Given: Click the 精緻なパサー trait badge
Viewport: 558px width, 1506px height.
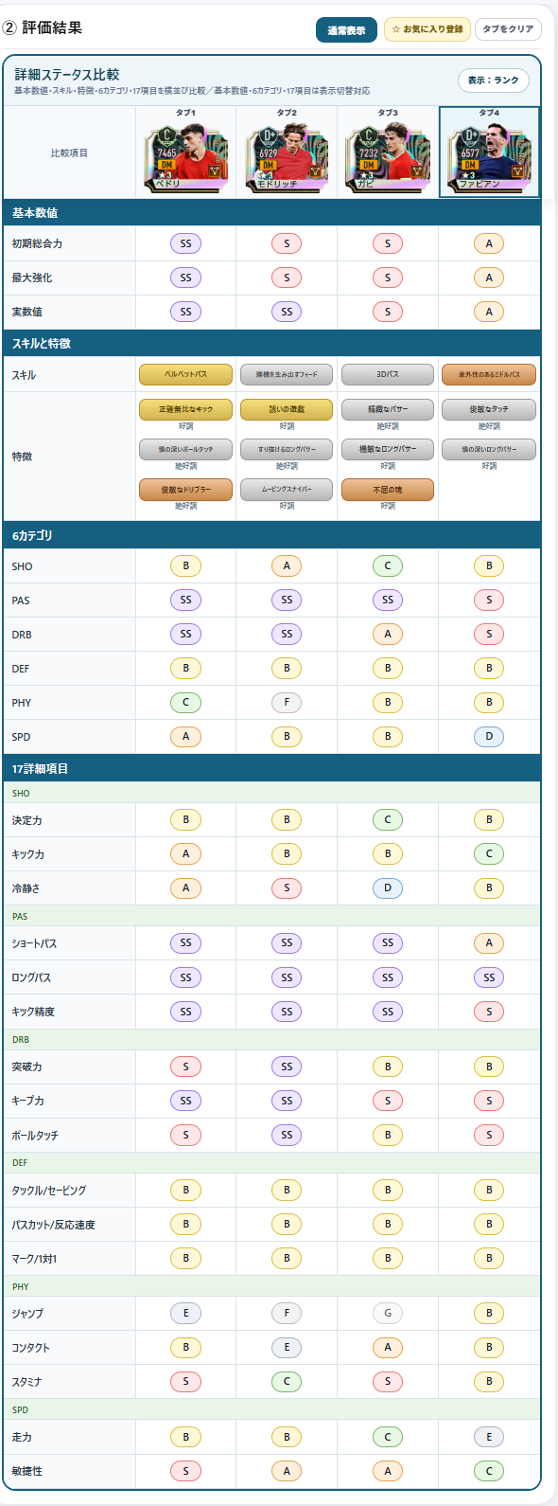Looking at the screenshot, I should click(x=388, y=409).
